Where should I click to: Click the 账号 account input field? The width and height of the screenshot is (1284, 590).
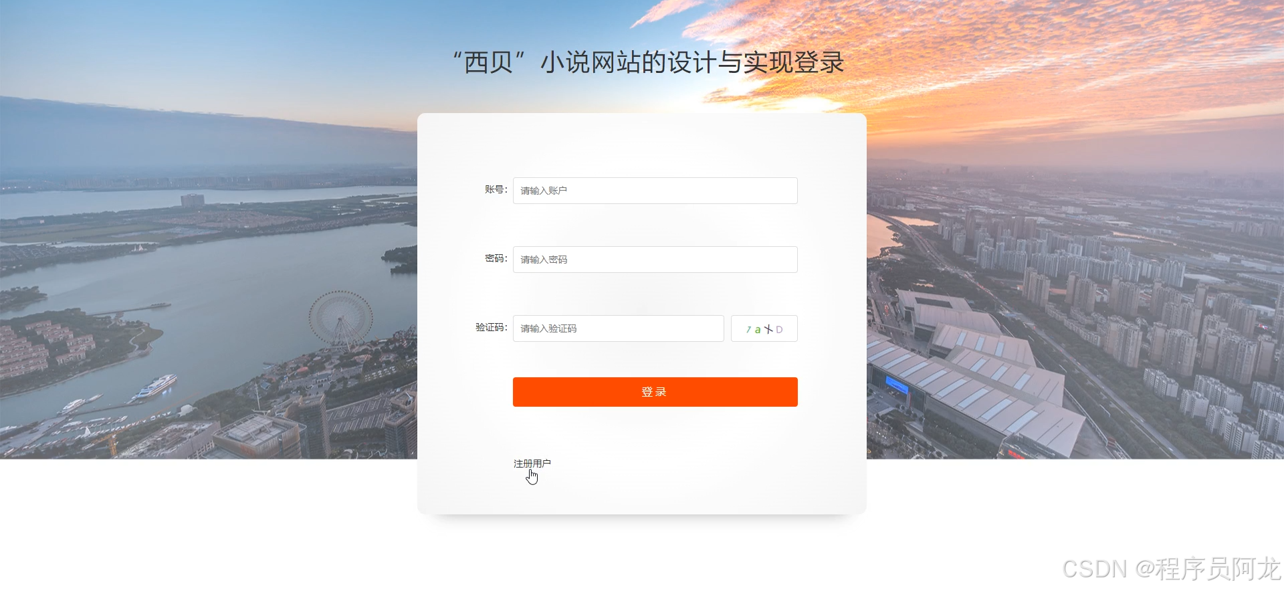(x=655, y=191)
